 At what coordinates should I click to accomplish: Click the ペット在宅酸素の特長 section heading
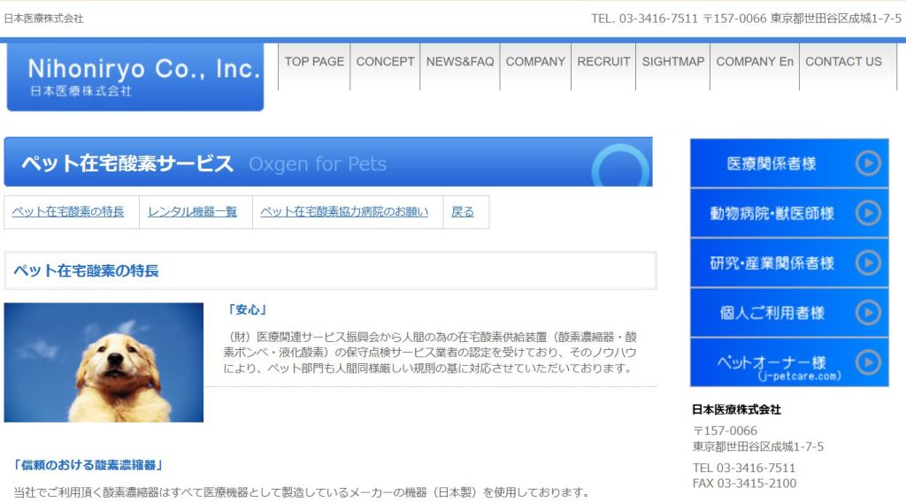[x=86, y=270]
